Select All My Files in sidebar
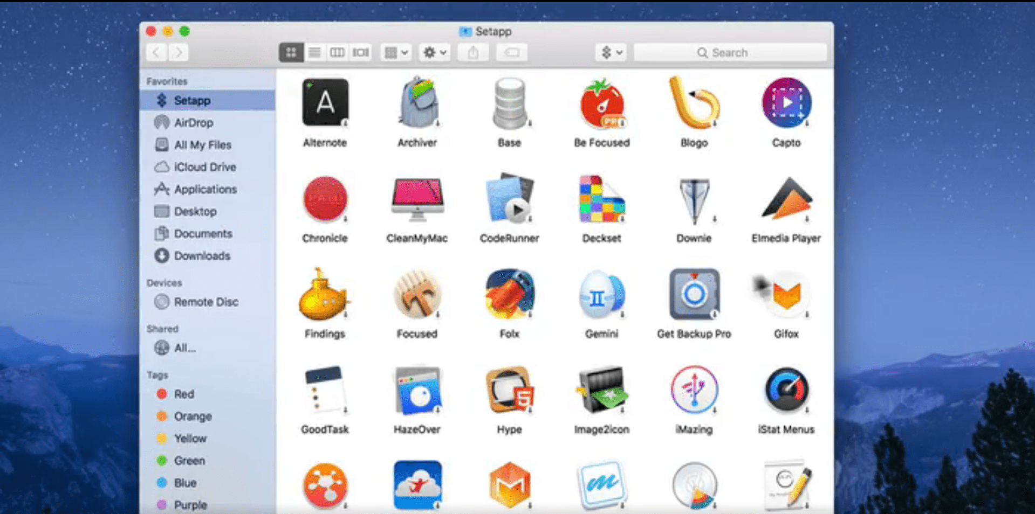Viewport: 1035px width, 514px height. coord(208,145)
